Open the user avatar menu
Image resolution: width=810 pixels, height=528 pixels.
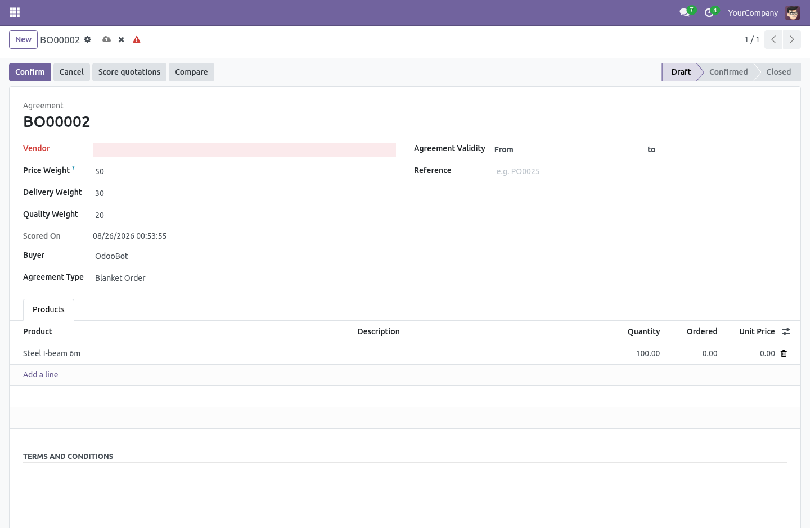pyautogui.click(x=793, y=12)
